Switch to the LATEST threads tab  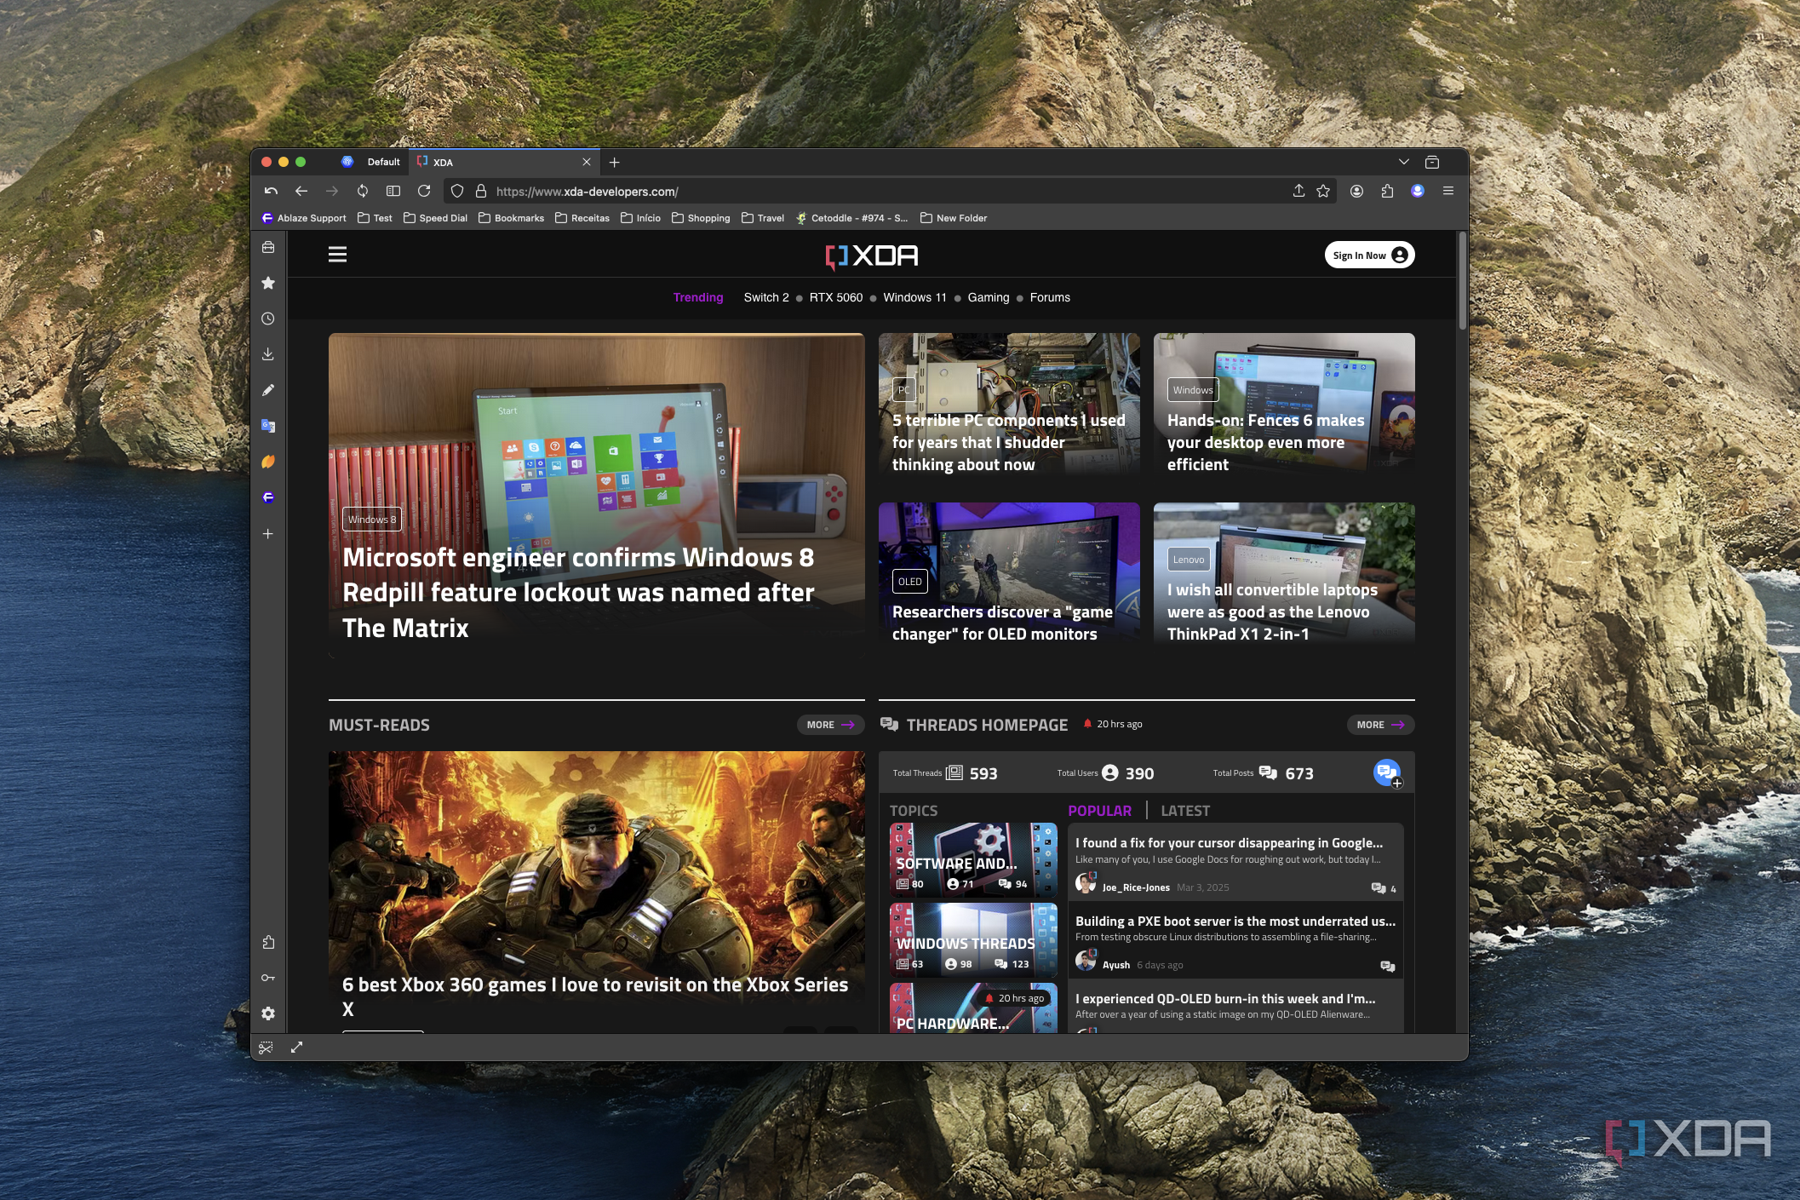point(1185,811)
